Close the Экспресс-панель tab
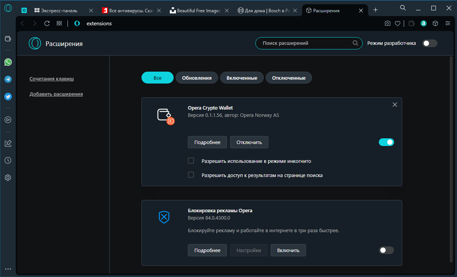Screen dimensions: 457x277 [x=91, y=10]
